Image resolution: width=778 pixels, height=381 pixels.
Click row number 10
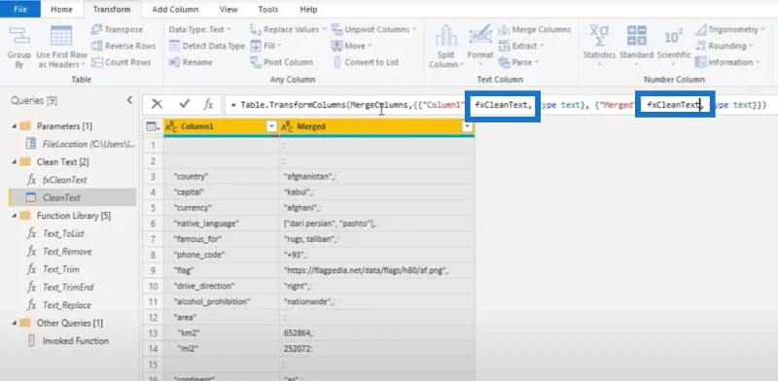(x=153, y=287)
